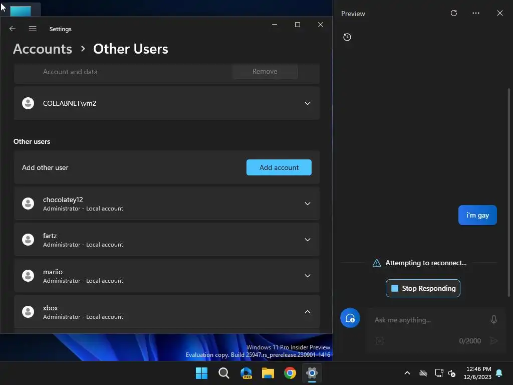This screenshot has height=385, width=513.
Task: Start new topic chat icon
Action: (350, 318)
